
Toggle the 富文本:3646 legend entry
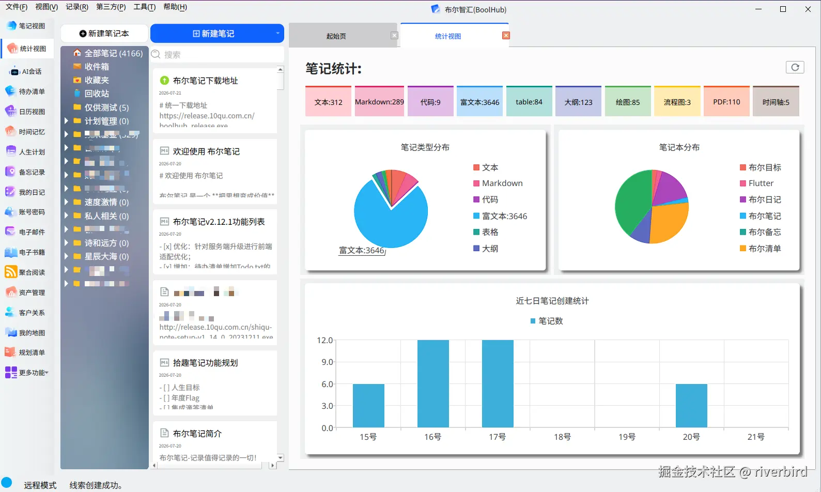[x=500, y=216]
